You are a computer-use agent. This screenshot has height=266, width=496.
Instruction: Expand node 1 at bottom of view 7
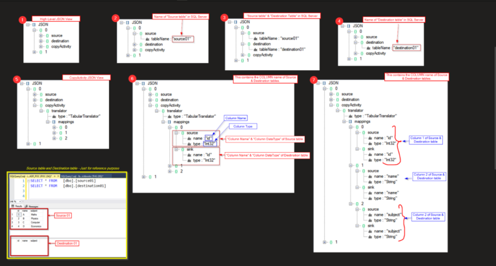(x=324, y=242)
